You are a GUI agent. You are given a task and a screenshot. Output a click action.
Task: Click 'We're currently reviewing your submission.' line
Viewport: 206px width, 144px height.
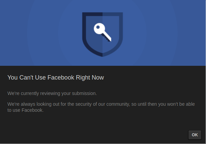point(52,94)
